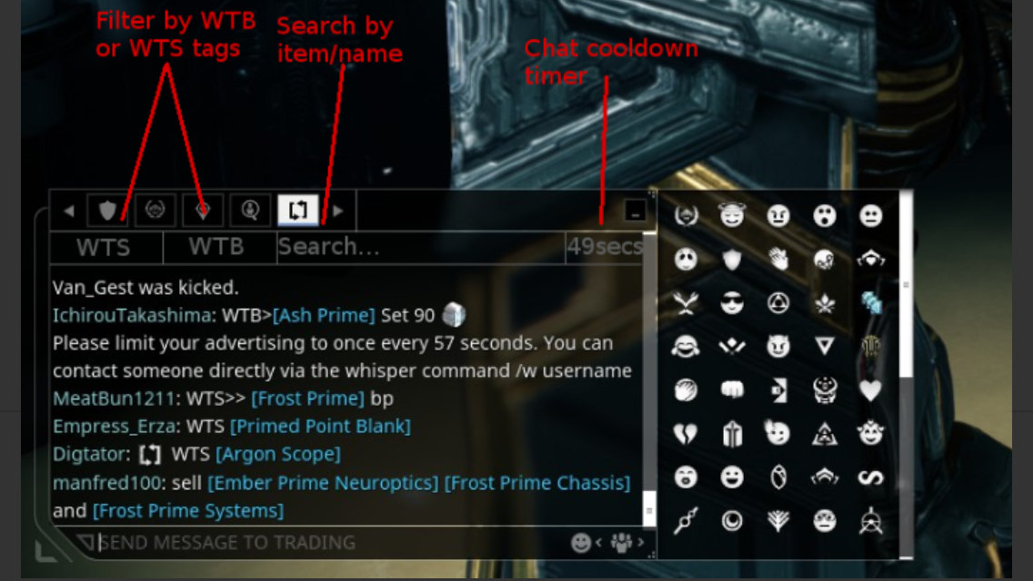Image resolution: width=1033 pixels, height=581 pixels.
Task: Open the active Trading chat tab
Action: tap(297, 211)
